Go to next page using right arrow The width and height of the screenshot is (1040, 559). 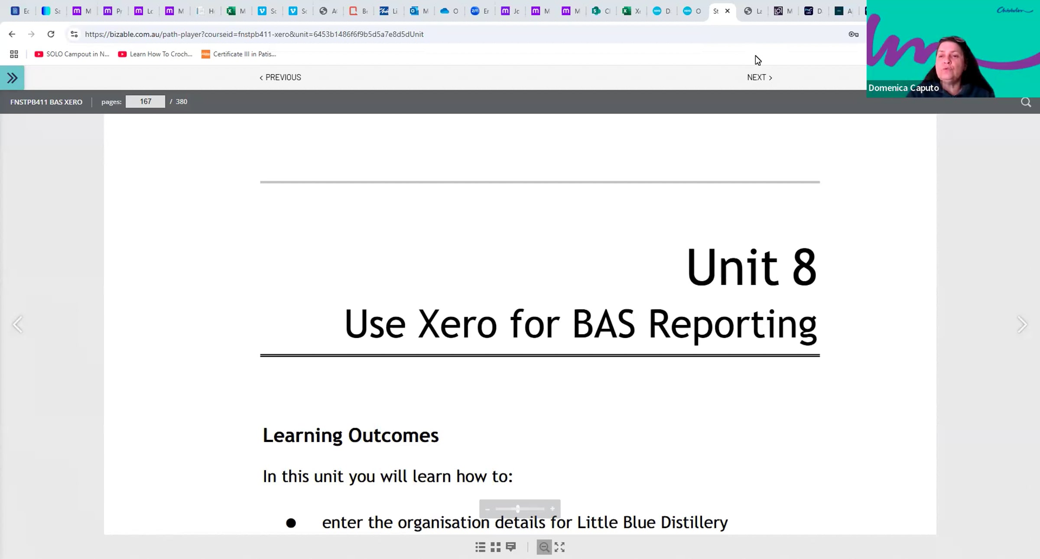(1022, 325)
